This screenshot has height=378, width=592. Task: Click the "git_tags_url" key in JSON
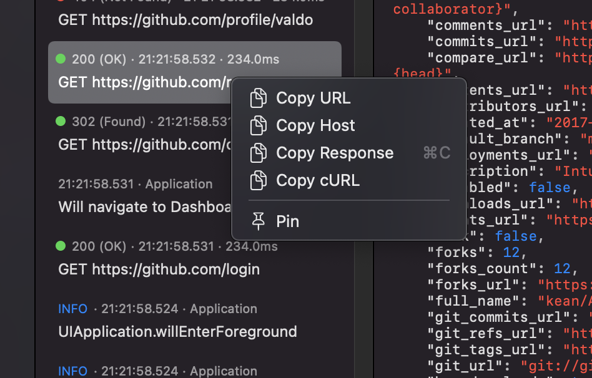tap(486, 350)
